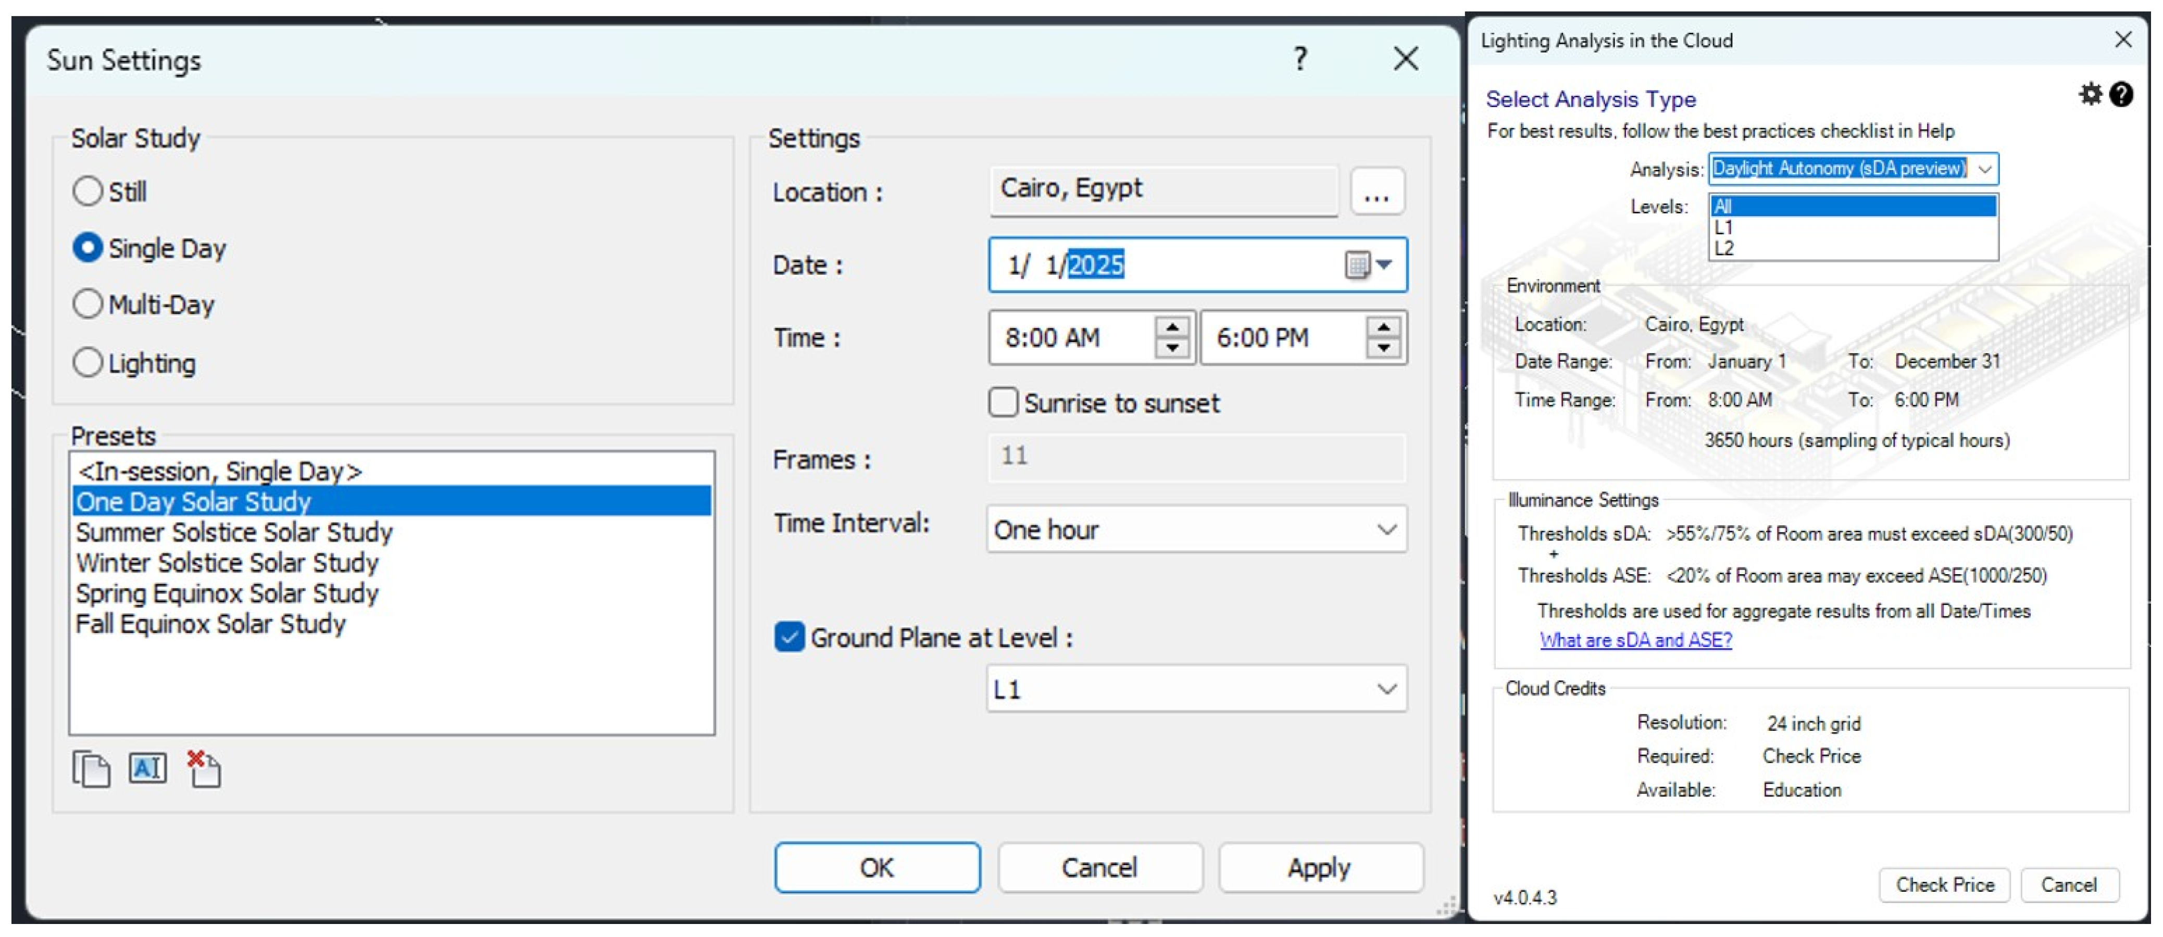2163x937 pixels.
Task: Increase start time with up stepper arrow
Action: [x=1171, y=326]
